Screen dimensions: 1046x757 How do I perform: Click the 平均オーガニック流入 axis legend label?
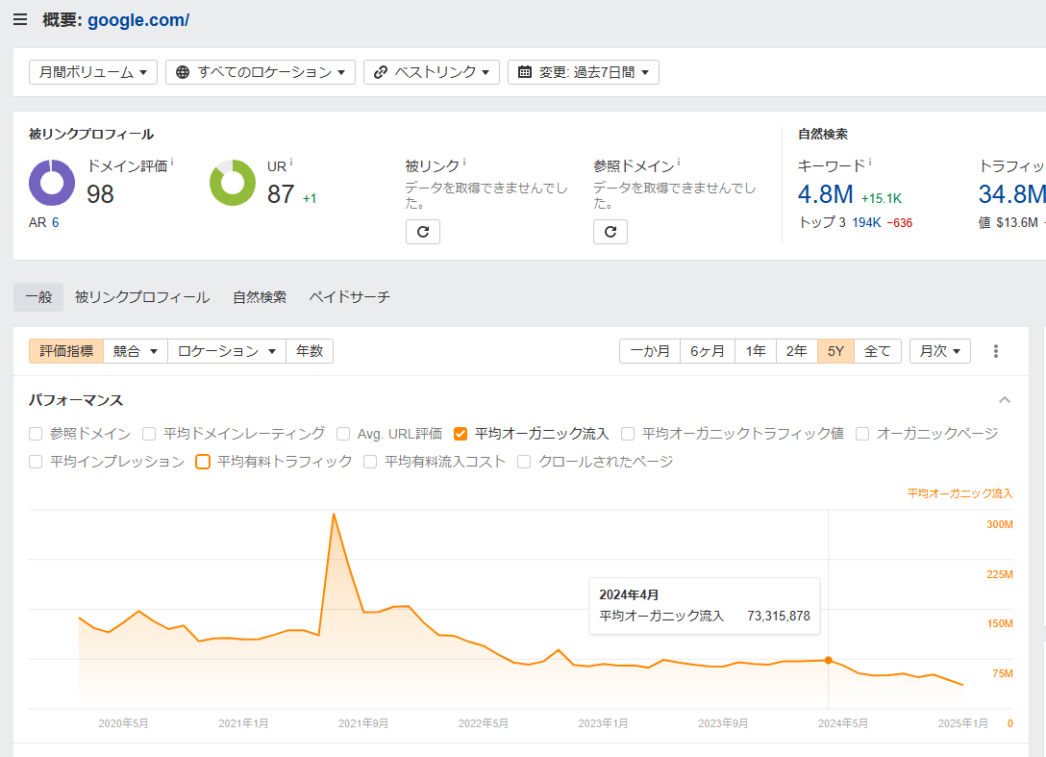(959, 493)
